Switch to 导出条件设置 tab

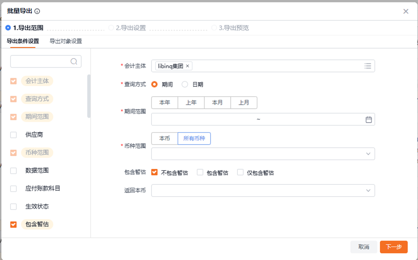tap(23, 41)
